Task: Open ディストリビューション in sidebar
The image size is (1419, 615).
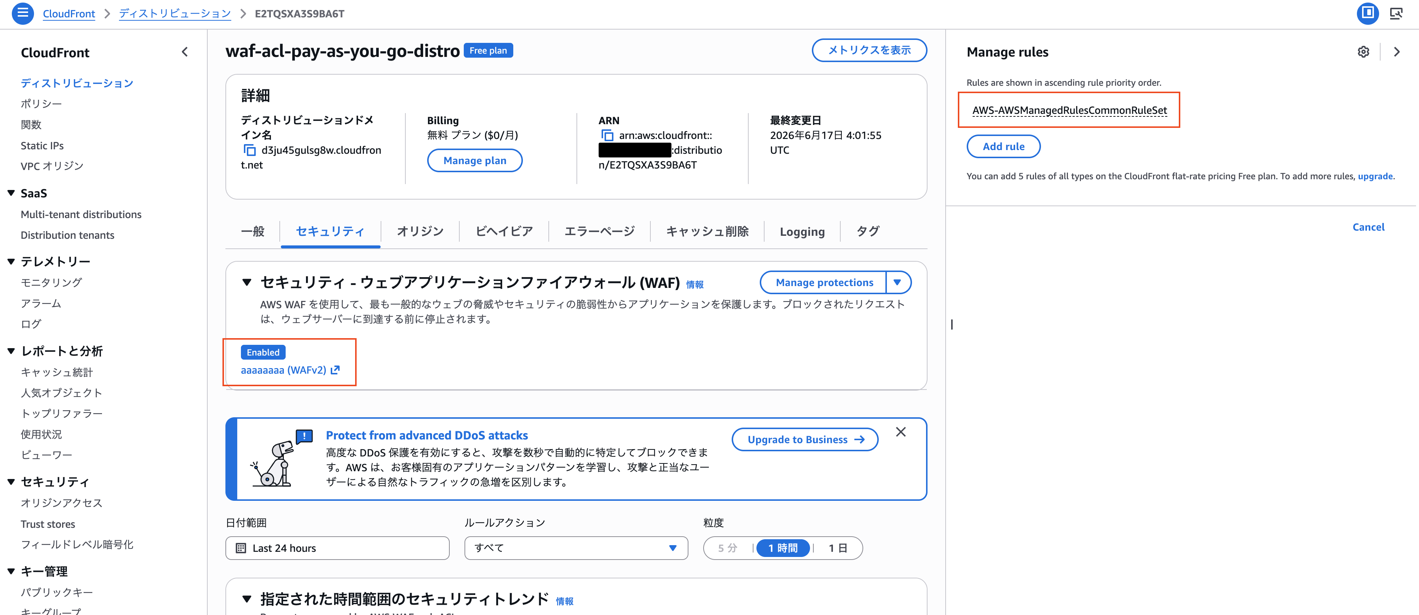Action: [x=77, y=83]
